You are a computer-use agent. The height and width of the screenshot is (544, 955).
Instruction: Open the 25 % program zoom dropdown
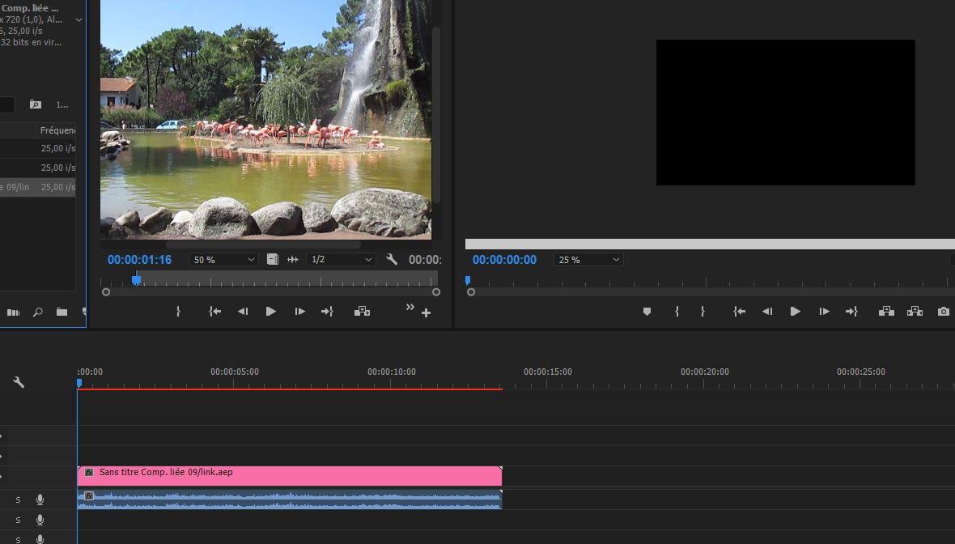click(588, 260)
